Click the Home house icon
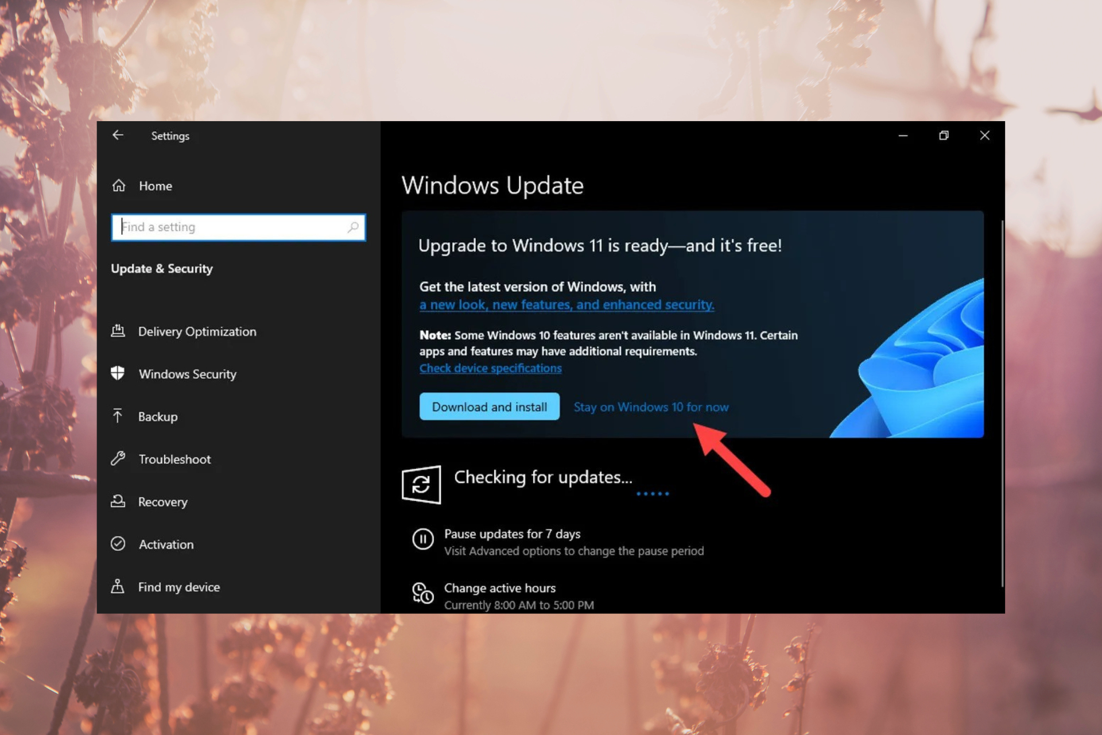 pos(119,185)
